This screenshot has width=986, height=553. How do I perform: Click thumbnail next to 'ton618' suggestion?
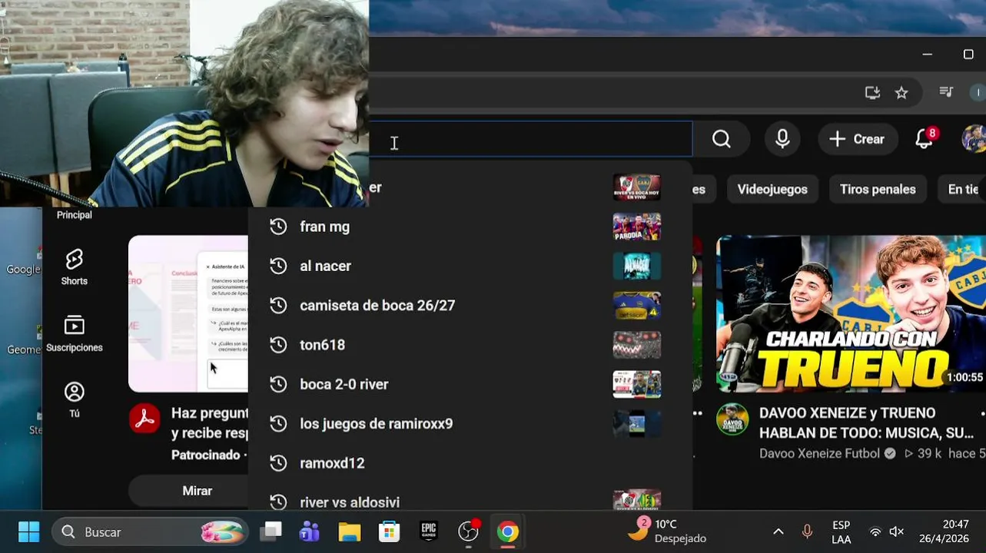[x=636, y=345]
